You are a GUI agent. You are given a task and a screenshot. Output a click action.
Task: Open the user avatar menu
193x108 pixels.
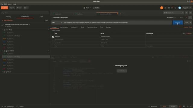coord(180,8)
